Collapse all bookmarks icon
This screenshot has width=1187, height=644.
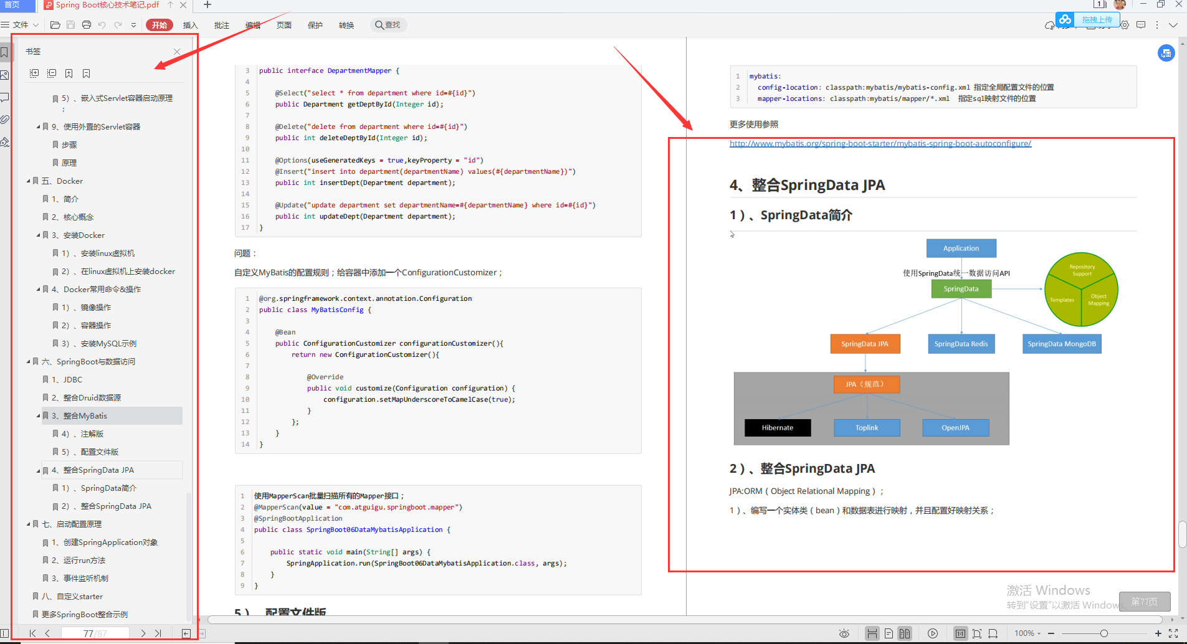tap(52, 73)
